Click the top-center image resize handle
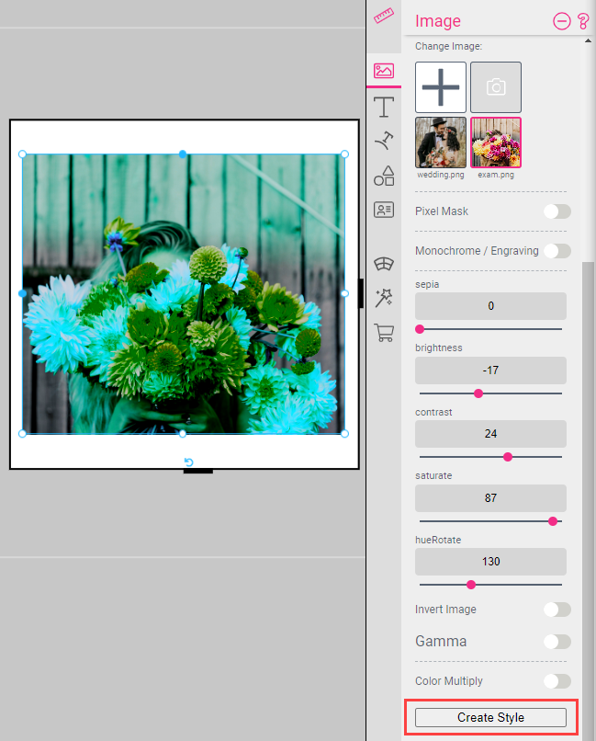 (183, 154)
